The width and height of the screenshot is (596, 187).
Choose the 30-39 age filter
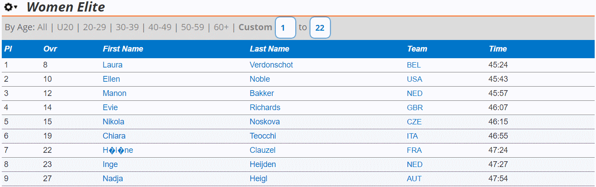pyautogui.click(x=127, y=28)
